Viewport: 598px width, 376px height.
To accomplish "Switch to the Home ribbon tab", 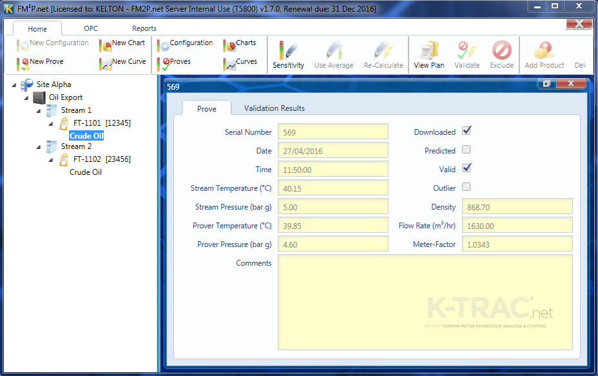I will coord(37,29).
